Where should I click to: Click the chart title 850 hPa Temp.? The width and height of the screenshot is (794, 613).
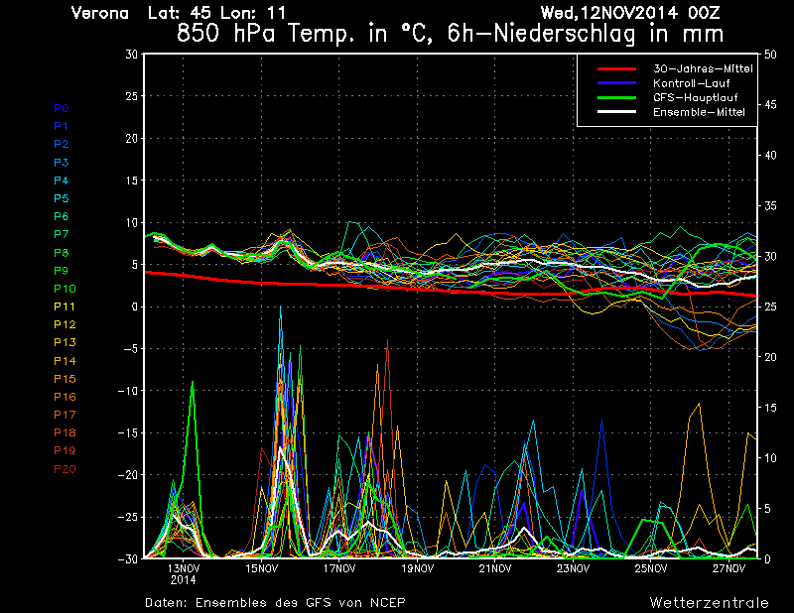tap(451, 34)
